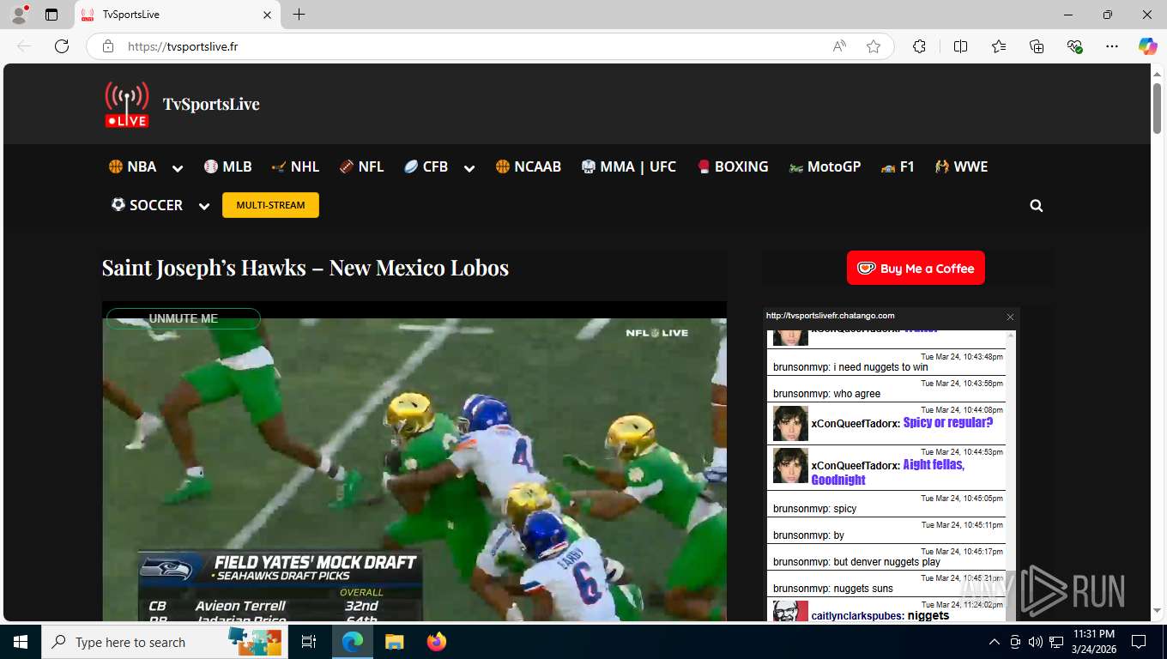This screenshot has height=659, width=1167.
Task: Expand the NBA submenu arrow
Action: click(178, 168)
